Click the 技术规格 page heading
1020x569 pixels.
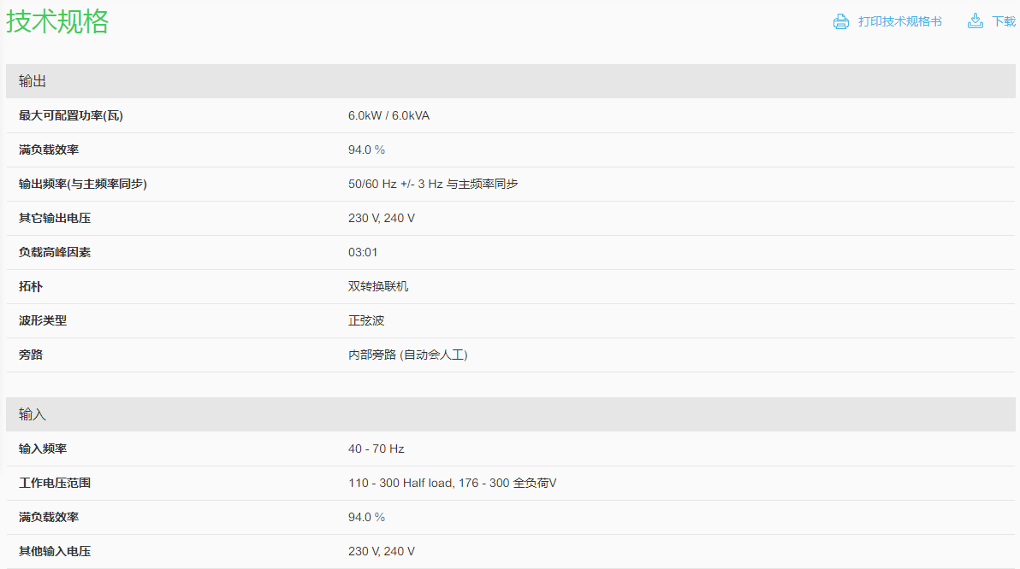click(x=57, y=21)
